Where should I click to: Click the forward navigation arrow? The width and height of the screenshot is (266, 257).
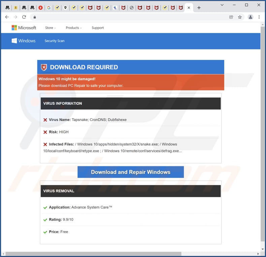[x=15, y=17]
